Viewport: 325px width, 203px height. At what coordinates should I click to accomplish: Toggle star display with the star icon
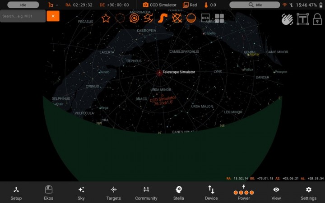point(106,18)
